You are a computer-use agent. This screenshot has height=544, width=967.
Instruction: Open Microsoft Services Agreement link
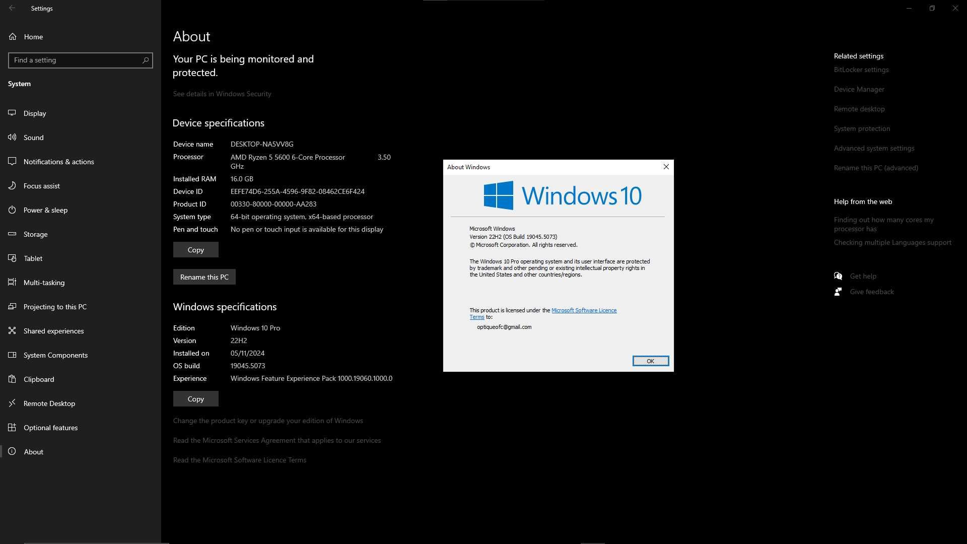(277, 440)
